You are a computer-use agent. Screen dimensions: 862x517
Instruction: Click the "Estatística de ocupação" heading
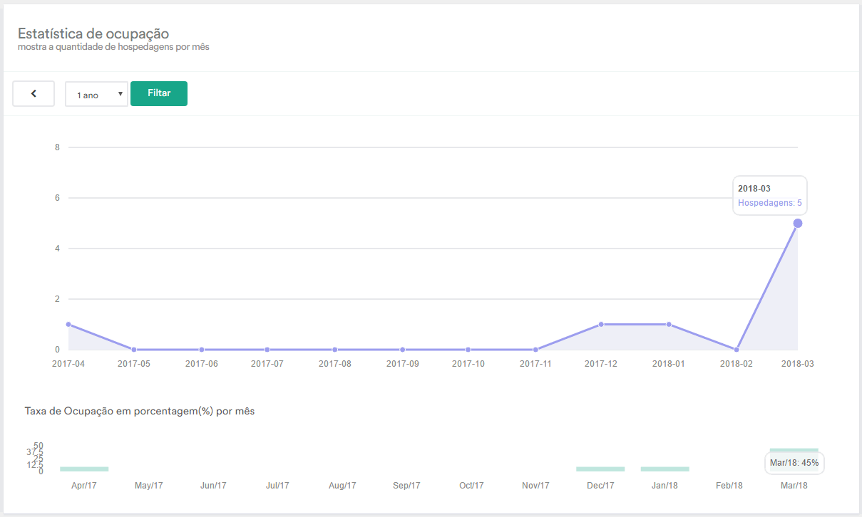click(x=93, y=33)
